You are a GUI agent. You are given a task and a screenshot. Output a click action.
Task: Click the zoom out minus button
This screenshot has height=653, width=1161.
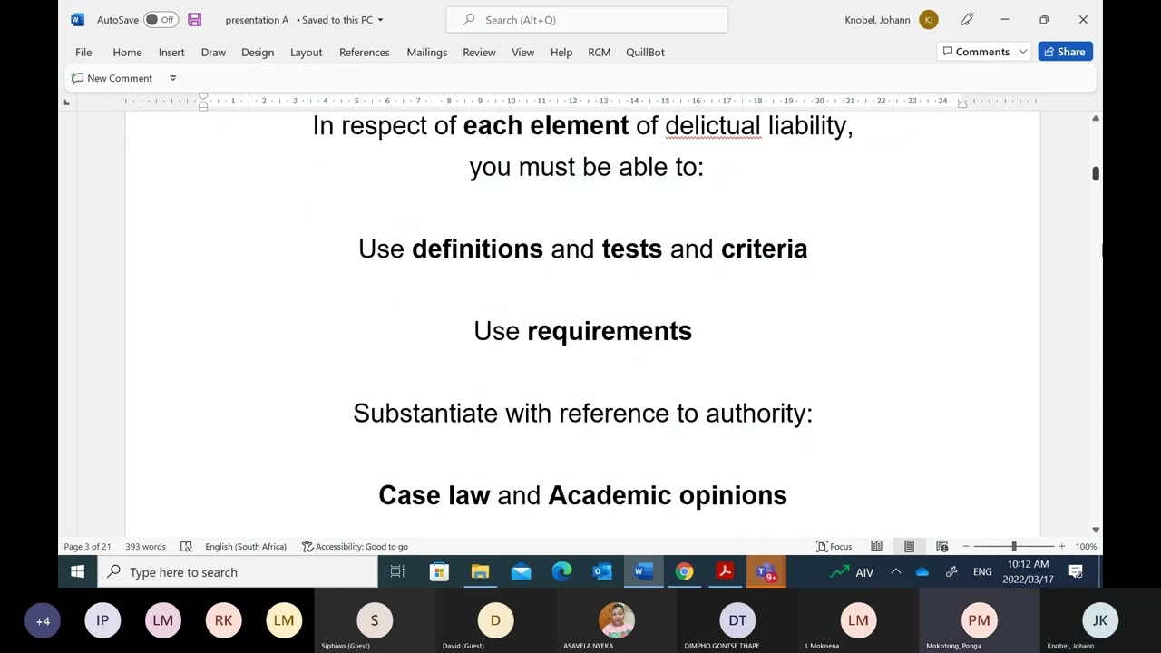click(x=966, y=546)
